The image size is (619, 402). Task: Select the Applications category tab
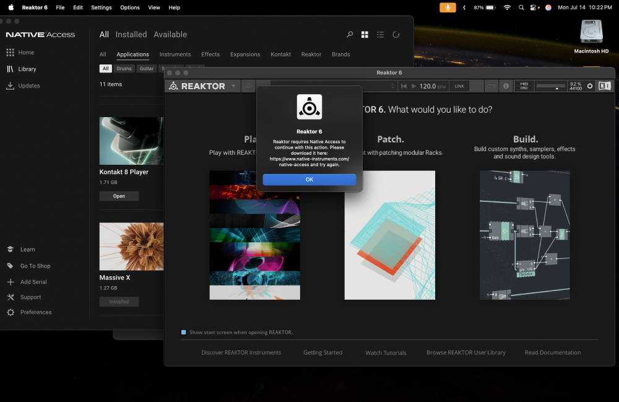click(132, 55)
